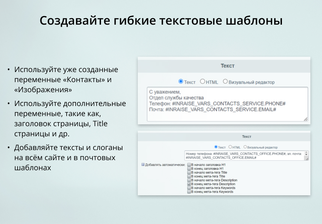Enable «В начало мета-тега Title»
Screen dimensions: 322x224
(x=189, y=172)
